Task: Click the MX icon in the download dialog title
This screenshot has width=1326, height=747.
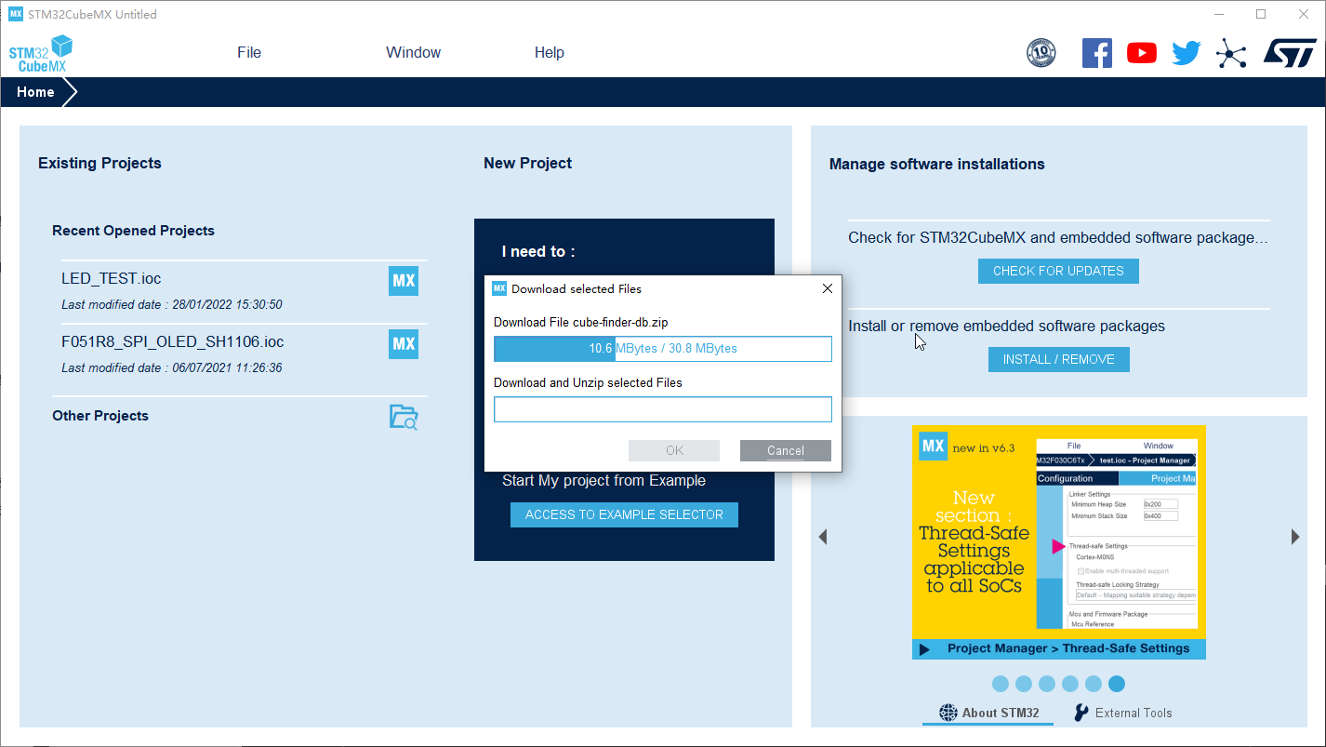Action: (499, 288)
